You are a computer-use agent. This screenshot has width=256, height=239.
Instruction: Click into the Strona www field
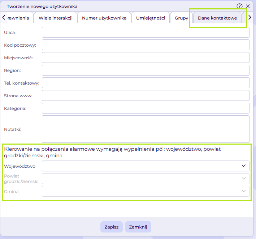pos(146,95)
